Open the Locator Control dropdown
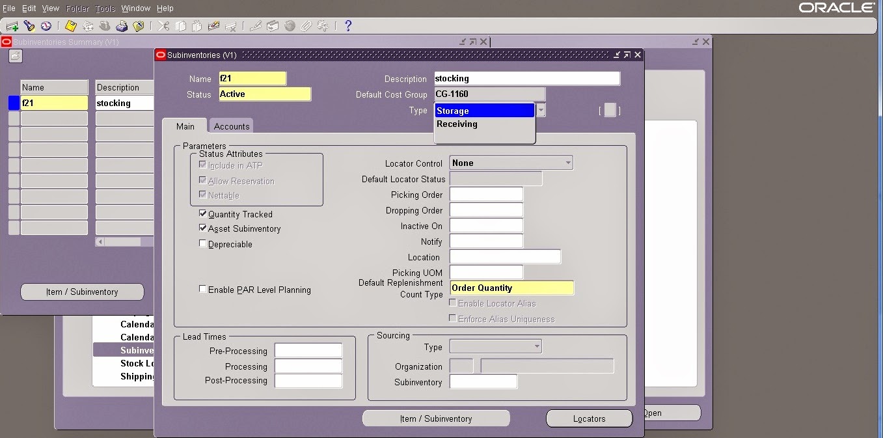Viewport: 883px width, 438px height. coord(567,162)
